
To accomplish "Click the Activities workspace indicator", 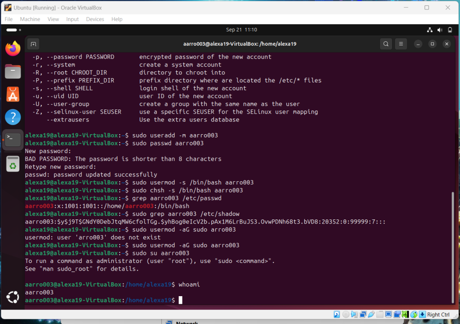I will (x=12, y=30).
